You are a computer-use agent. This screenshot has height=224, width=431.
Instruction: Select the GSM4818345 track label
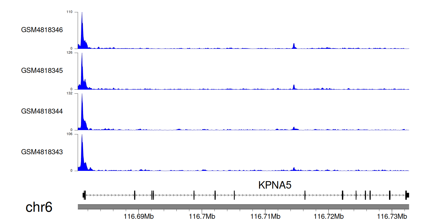point(42,70)
